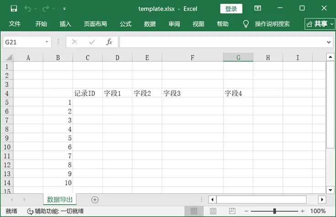Click the cell with value 5 in column B
The width and height of the screenshot is (336, 217).
pos(58,138)
